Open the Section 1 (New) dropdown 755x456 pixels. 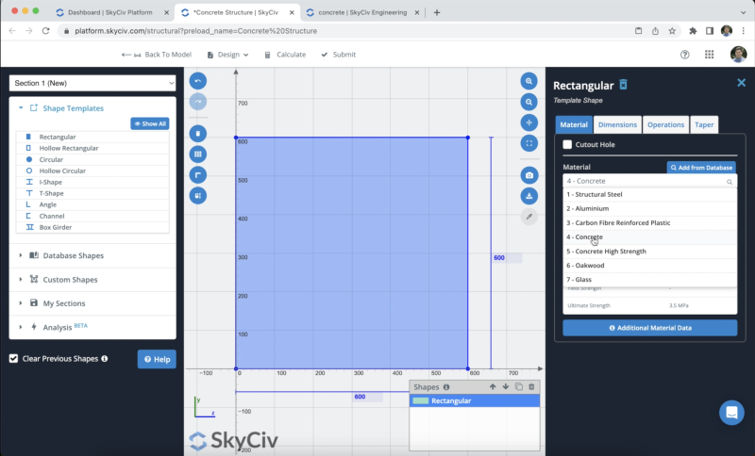92,83
